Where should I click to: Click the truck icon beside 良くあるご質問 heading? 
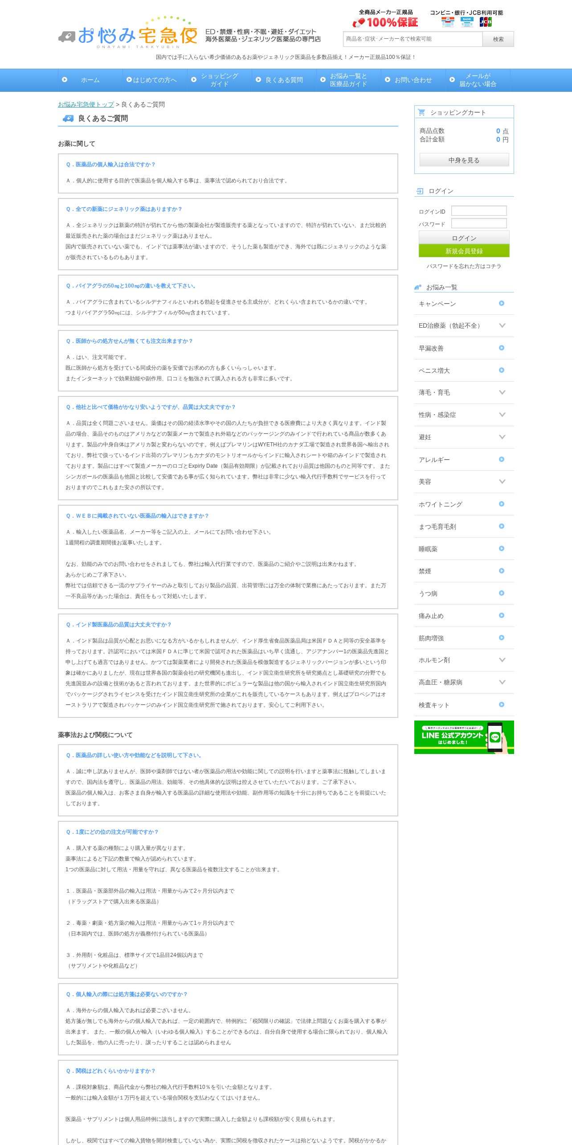pyautogui.click(x=68, y=118)
